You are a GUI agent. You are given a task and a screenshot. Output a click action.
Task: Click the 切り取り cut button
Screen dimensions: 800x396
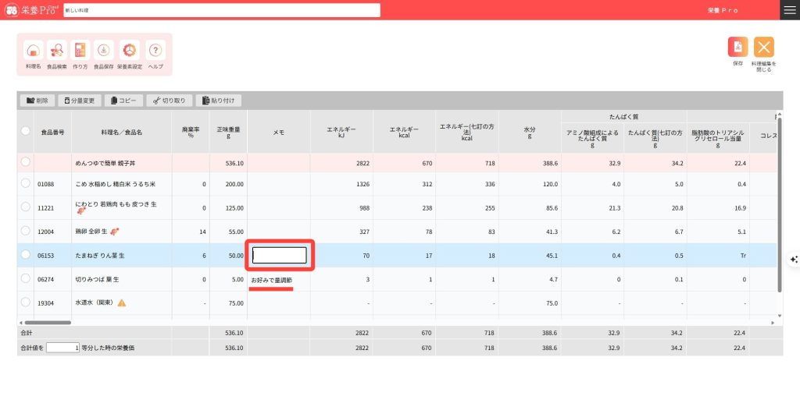[170, 101]
